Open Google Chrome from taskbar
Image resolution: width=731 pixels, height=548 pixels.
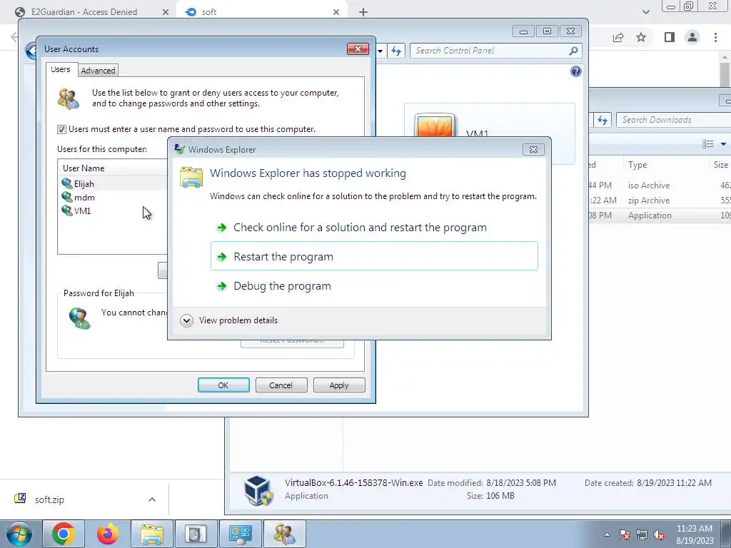click(64, 534)
